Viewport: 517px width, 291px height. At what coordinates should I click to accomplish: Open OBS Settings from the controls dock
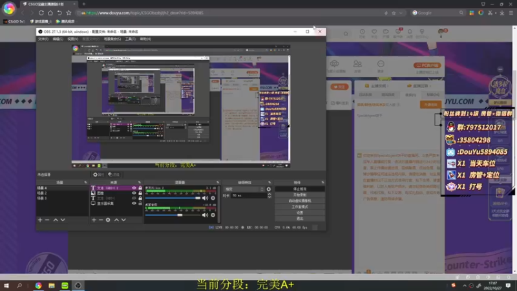coord(300,213)
